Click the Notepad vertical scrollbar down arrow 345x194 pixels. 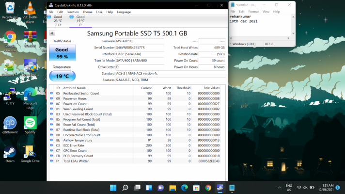click(x=293, y=33)
